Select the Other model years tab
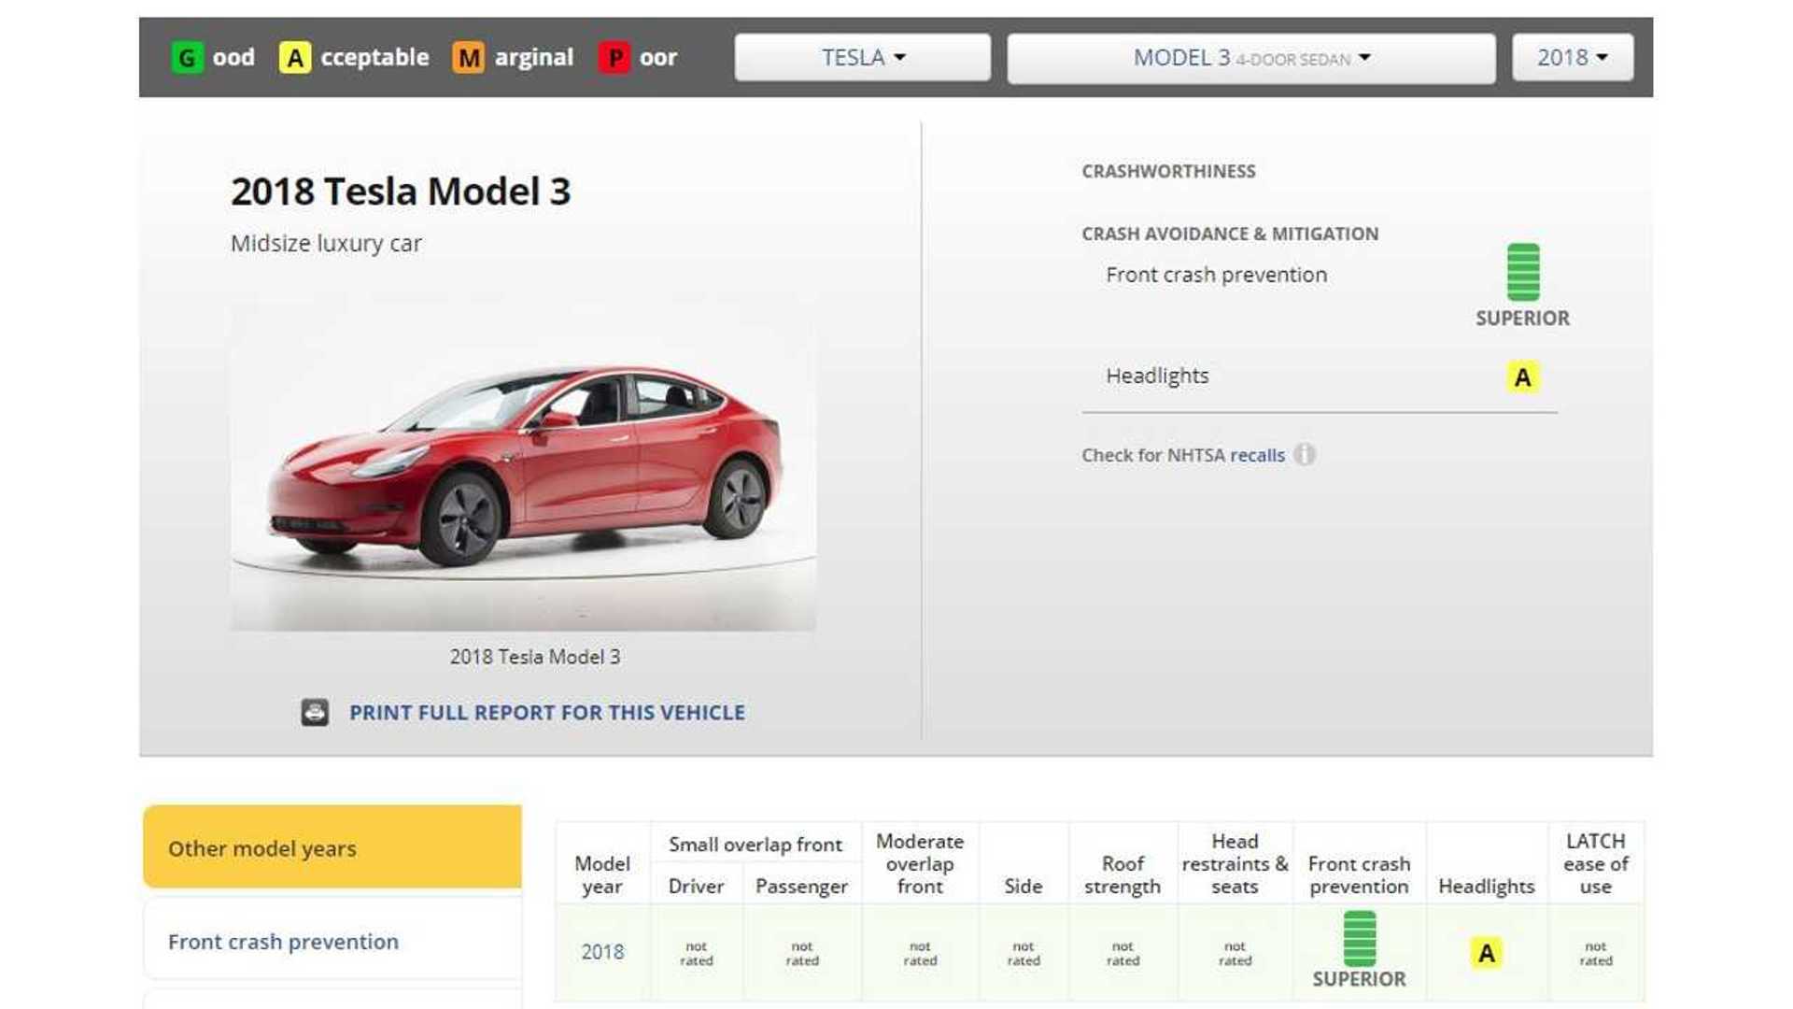The image size is (1793, 1009). (x=332, y=847)
